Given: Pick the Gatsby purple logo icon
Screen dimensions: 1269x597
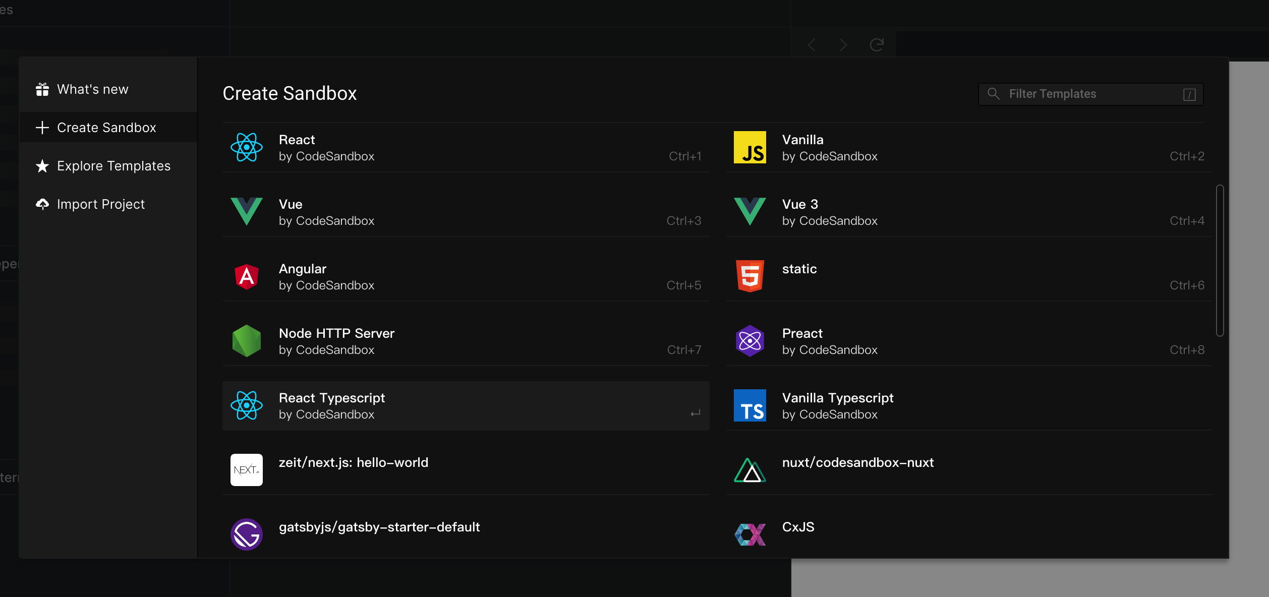Looking at the screenshot, I should coord(246,534).
